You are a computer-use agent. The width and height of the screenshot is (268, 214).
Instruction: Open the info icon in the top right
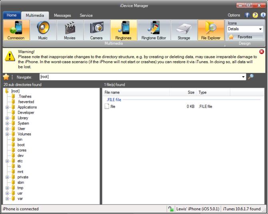263,15
